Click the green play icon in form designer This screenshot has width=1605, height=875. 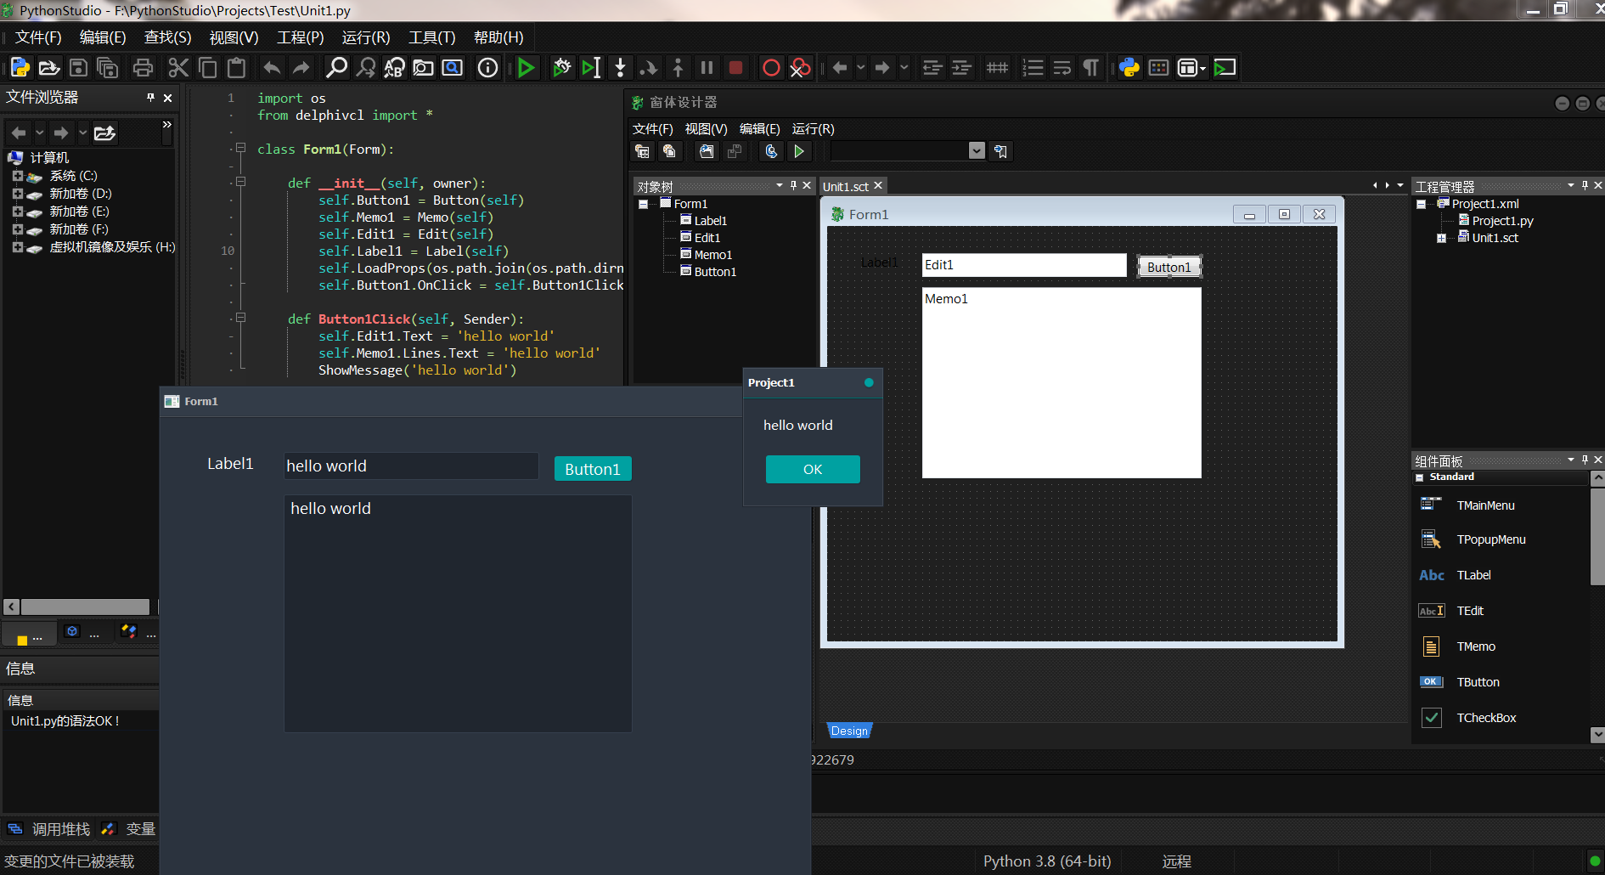coord(798,151)
